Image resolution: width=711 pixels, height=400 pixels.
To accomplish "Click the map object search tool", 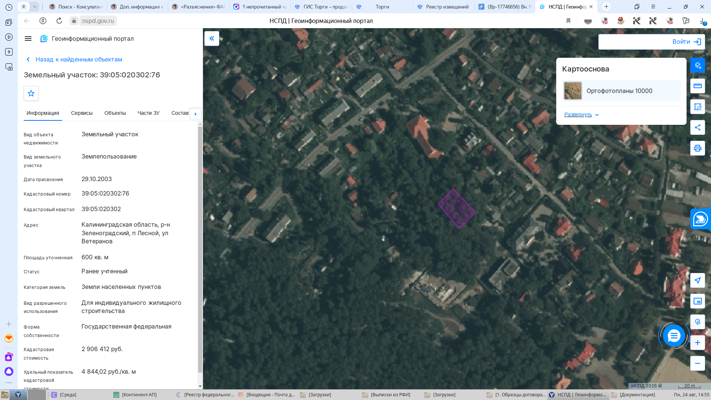I will coord(698,322).
